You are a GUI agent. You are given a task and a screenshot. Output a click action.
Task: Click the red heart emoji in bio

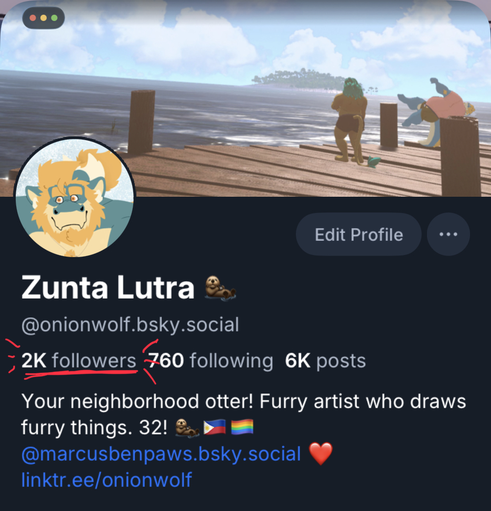click(x=321, y=453)
